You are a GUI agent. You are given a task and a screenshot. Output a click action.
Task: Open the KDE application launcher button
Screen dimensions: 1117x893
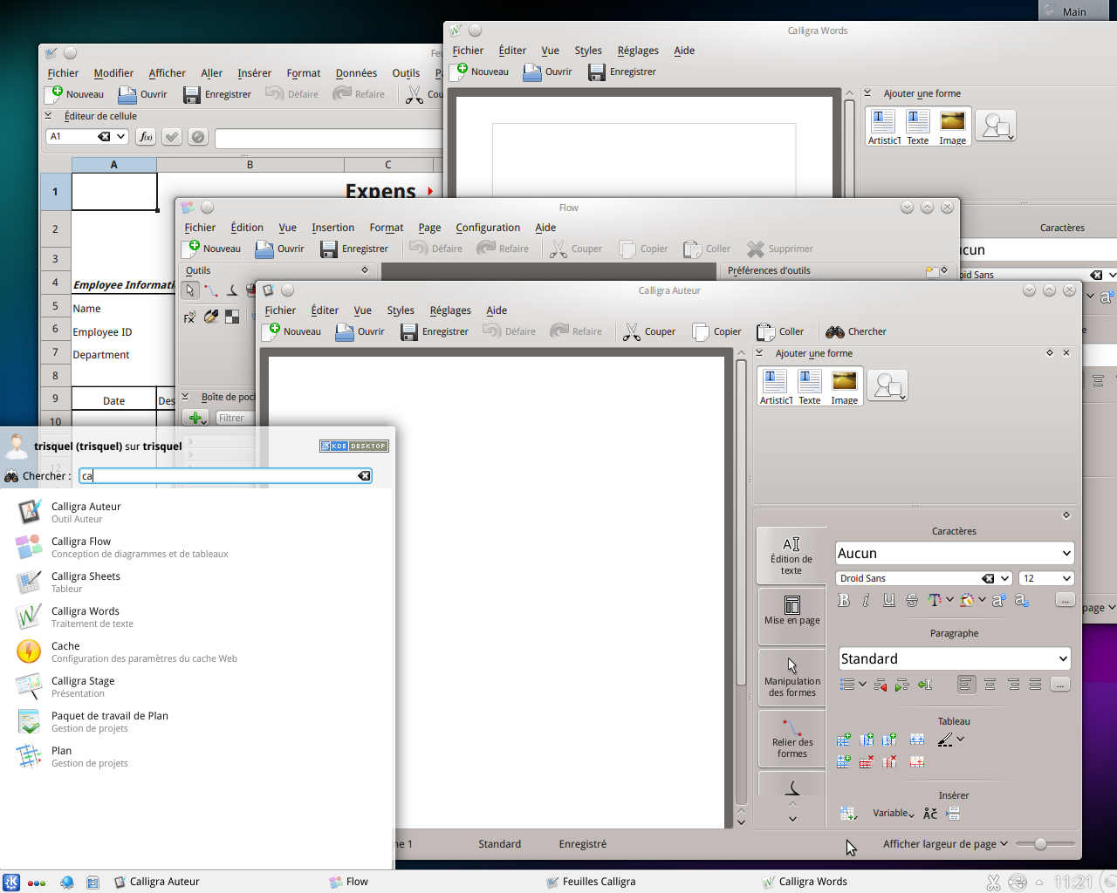click(x=10, y=882)
